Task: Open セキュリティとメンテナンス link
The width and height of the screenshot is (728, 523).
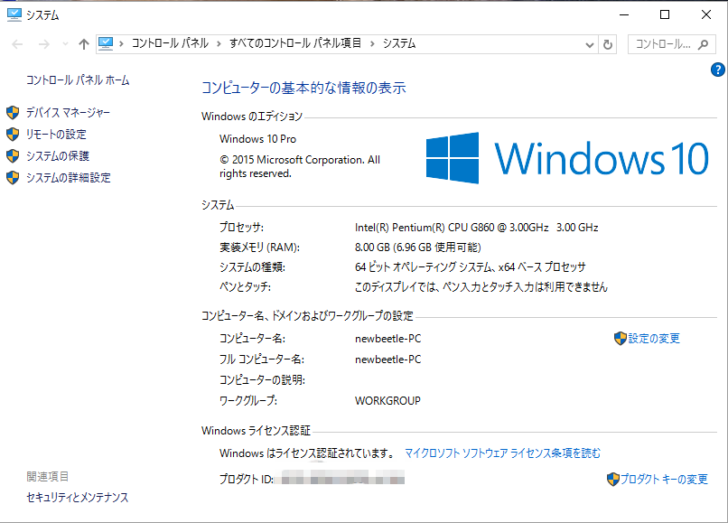Action: point(78,498)
